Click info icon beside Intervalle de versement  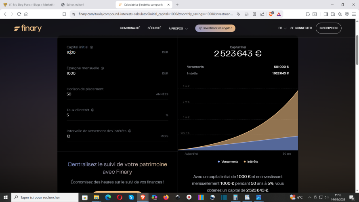(130, 131)
